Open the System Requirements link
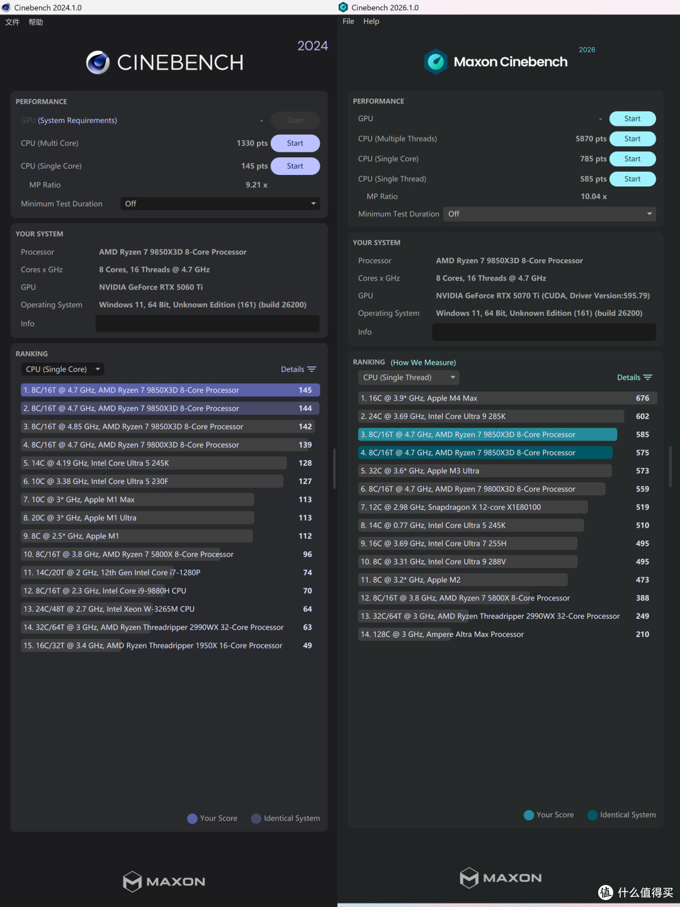The image size is (680, 907). pyautogui.click(x=77, y=121)
